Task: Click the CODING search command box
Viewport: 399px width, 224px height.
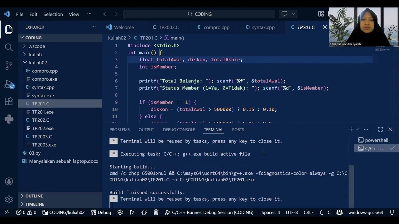Action: tap(199, 14)
